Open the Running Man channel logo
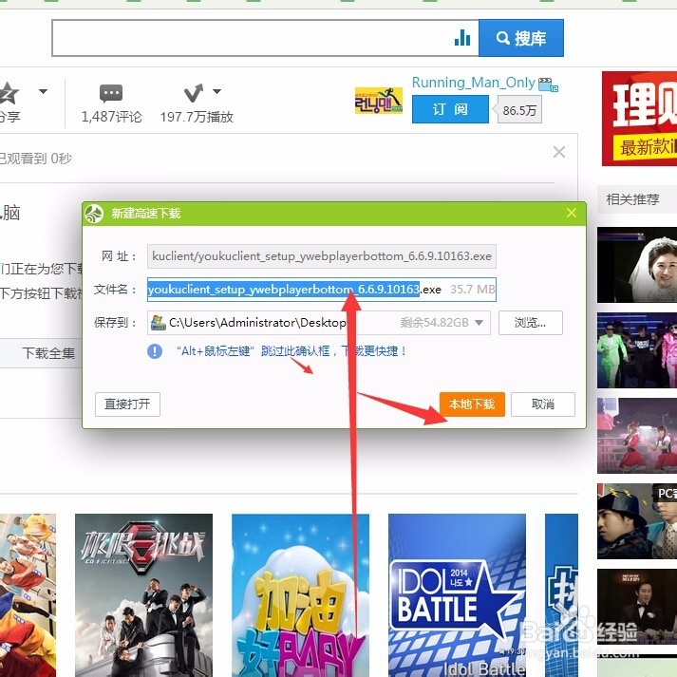The width and height of the screenshot is (677, 677). [x=379, y=100]
